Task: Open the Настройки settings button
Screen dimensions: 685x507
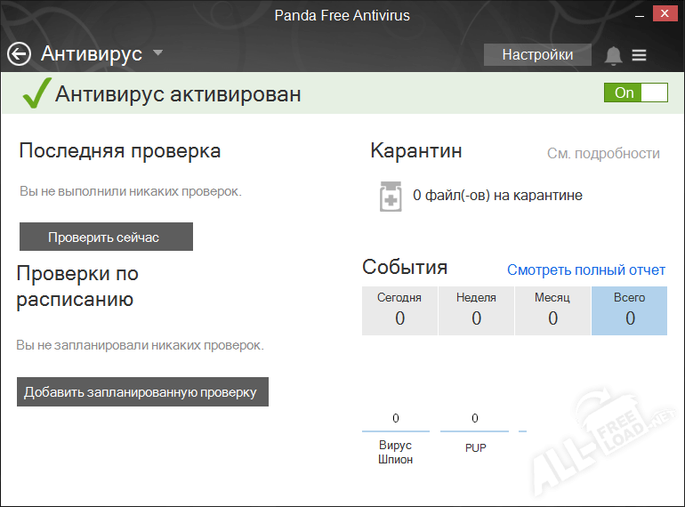Action: click(x=537, y=54)
